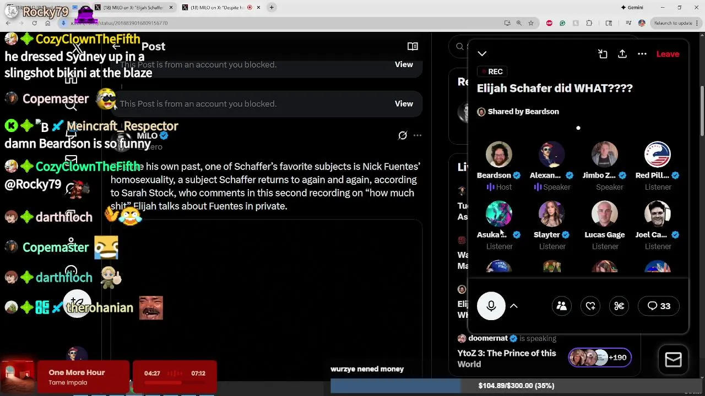The image size is (705, 396).
Task: View the first blocked account post
Action: click(x=404, y=64)
